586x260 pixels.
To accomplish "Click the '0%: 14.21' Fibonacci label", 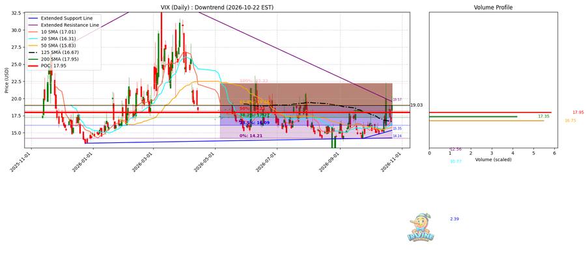I will 251,136.
